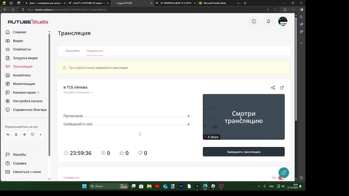Open Комментарии with +7 badge
This screenshot has width=349, height=196.
pyautogui.click(x=23, y=93)
